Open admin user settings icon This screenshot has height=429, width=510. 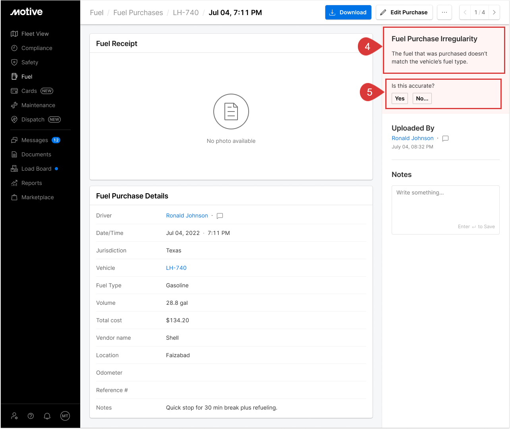[14, 416]
